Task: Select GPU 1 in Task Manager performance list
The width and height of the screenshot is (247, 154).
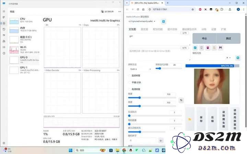Action: pyautogui.click(x=24, y=70)
